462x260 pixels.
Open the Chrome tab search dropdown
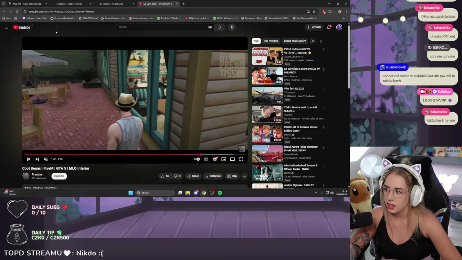pos(4,4)
